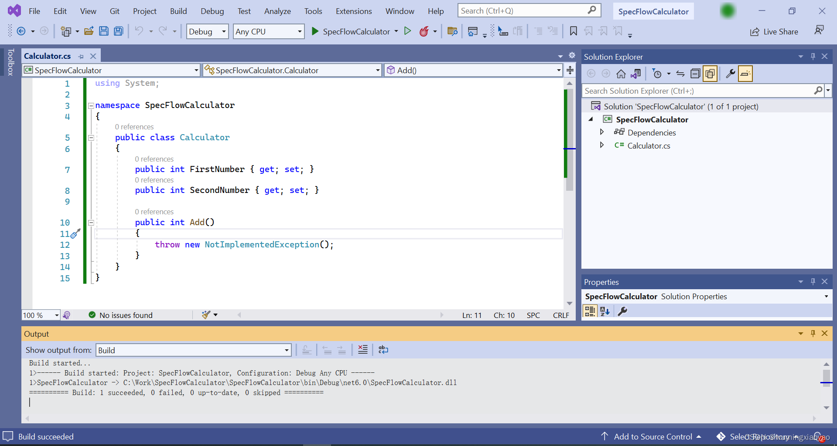Click the Save All icon
Screen dimensions: 837x446
[x=118, y=31]
